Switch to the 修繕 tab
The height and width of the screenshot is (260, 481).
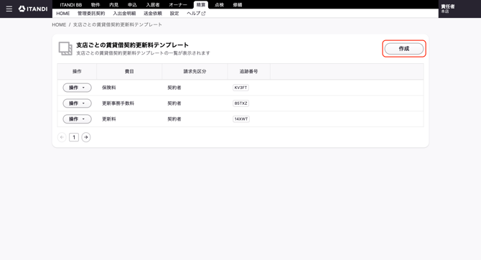(238, 5)
